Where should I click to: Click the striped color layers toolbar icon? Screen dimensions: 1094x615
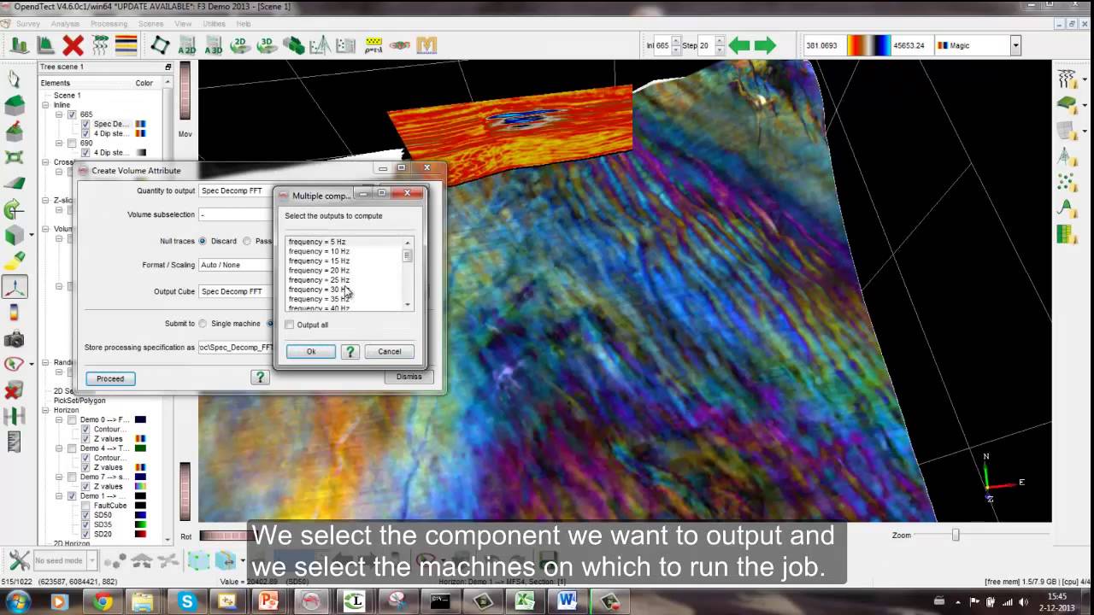pyautogui.click(x=126, y=45)
